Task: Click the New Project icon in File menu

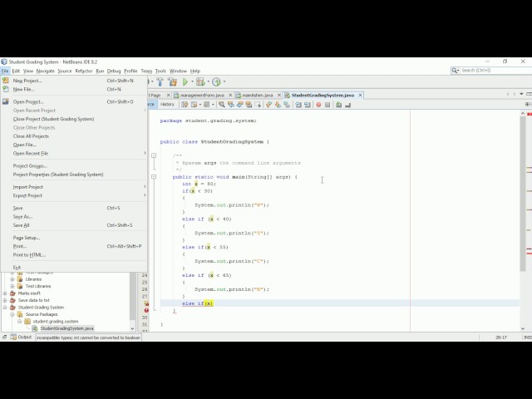Action: pos(6,81)
